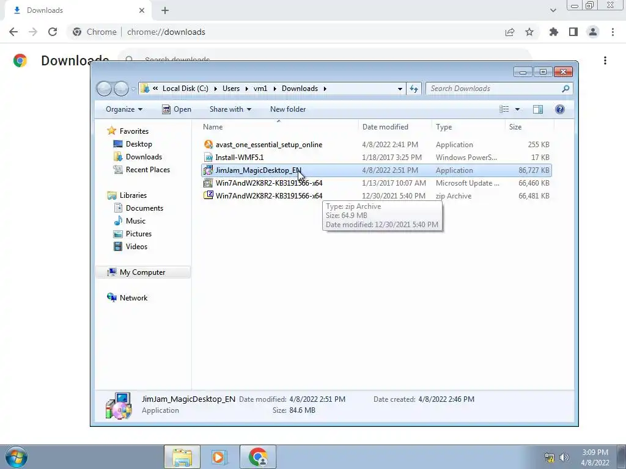
Task: Select the Microsoft Update Win7AndW2K8R2 file
Action: 377,183
